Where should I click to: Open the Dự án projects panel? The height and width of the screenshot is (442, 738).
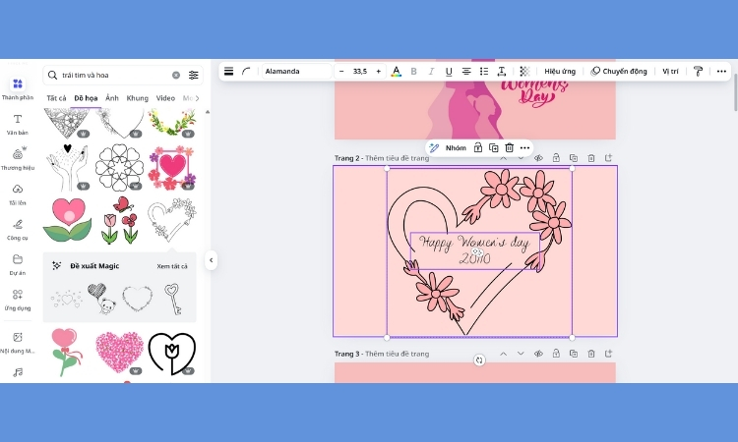[x=17, y=263]
